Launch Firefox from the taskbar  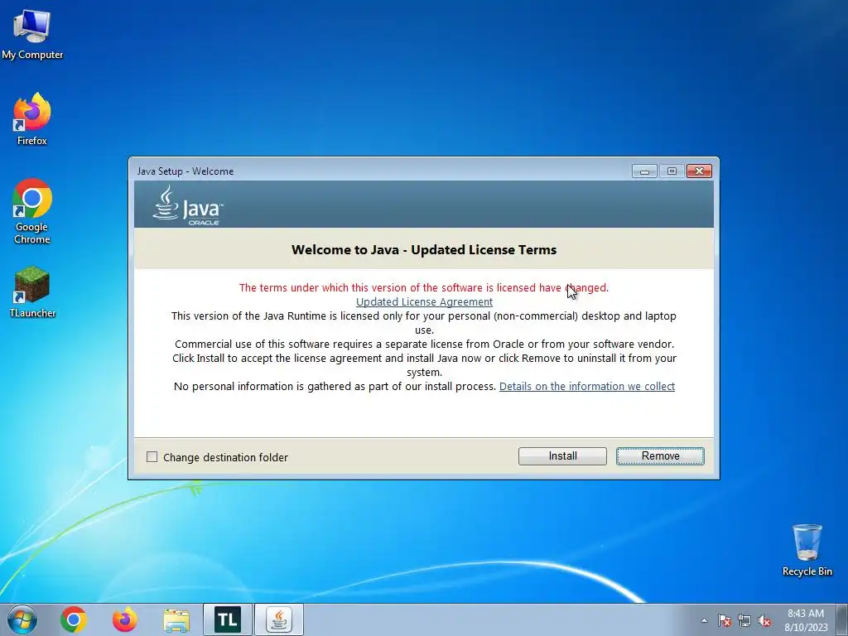[x=124, y=619]
